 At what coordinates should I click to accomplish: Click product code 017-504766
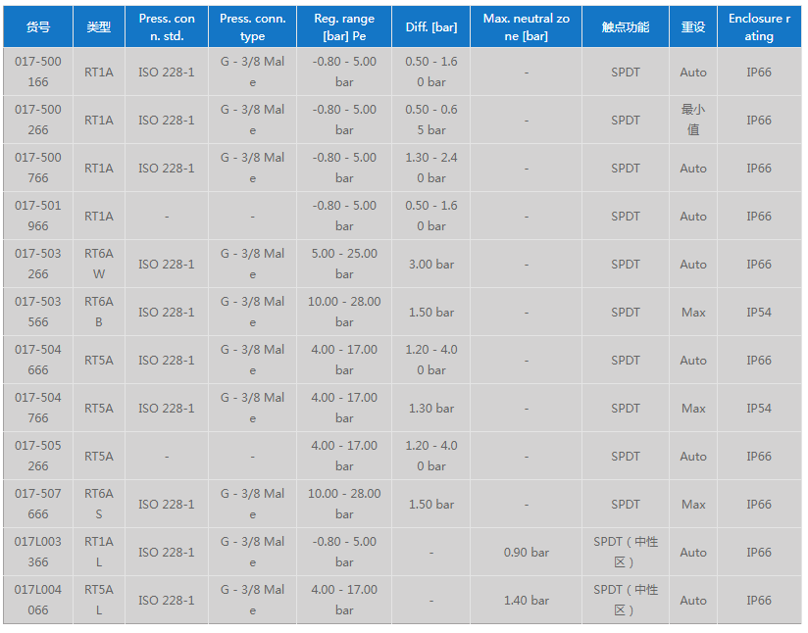(38, 408)
